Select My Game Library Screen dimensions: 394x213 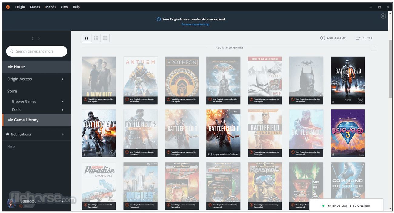pyautogui.click(x=37, y=120)
